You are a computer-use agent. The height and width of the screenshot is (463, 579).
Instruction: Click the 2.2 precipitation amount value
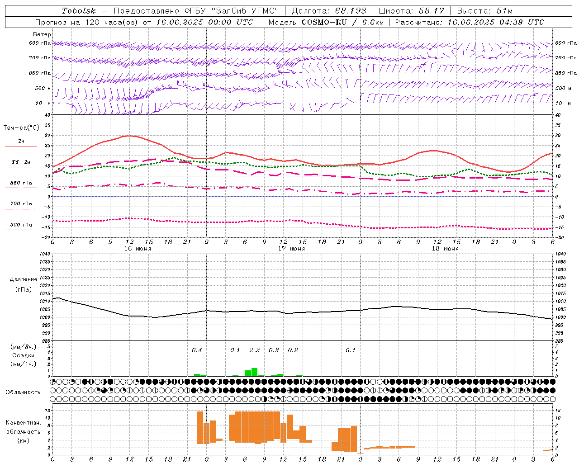(x=255, y=350)
